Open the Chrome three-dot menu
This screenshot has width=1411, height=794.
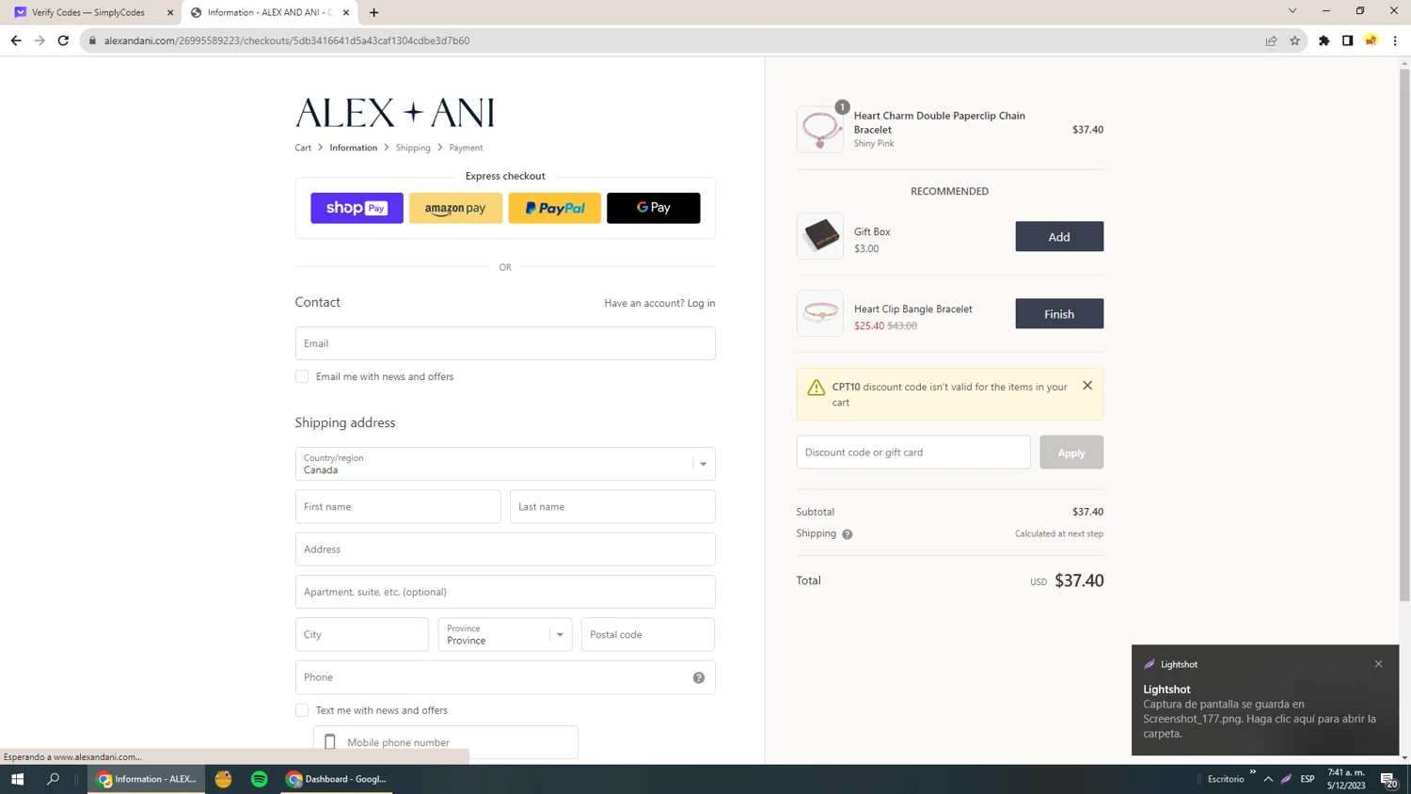(1395, 40)
